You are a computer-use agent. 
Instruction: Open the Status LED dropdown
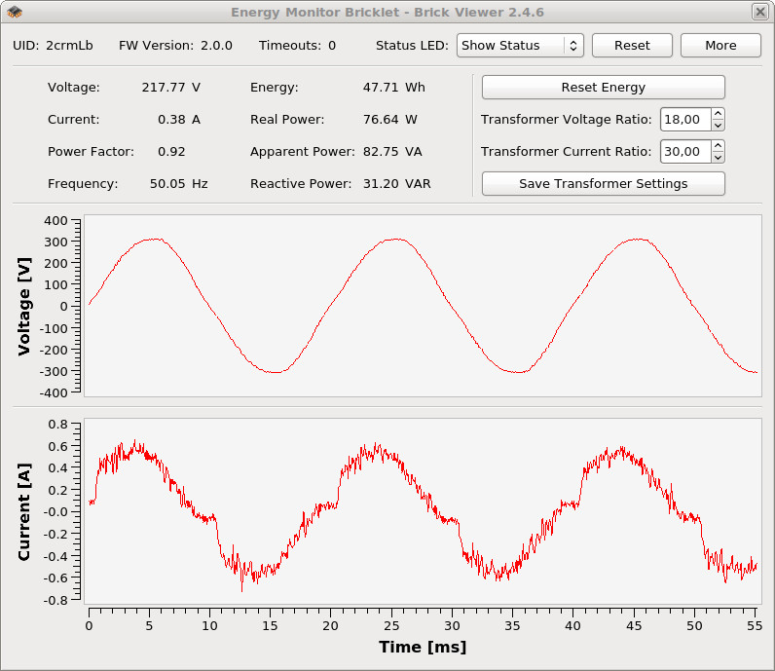pos(519,46)
